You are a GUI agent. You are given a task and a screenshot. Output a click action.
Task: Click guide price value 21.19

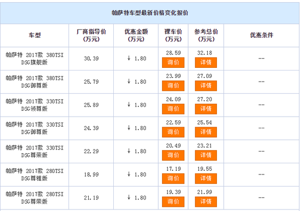click(91, 198)
